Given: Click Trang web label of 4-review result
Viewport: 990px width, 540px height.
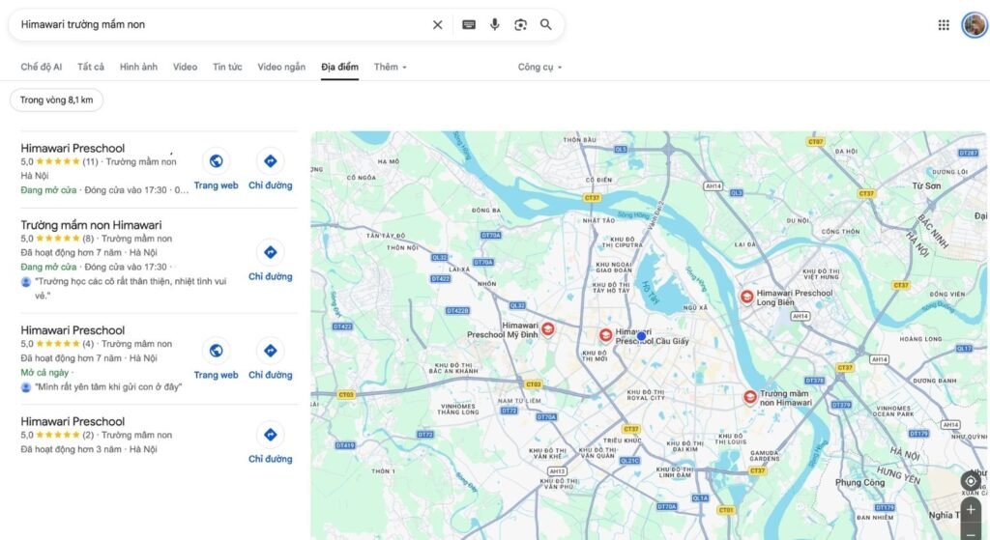Looking at the screenshot, I should [216, 375].
